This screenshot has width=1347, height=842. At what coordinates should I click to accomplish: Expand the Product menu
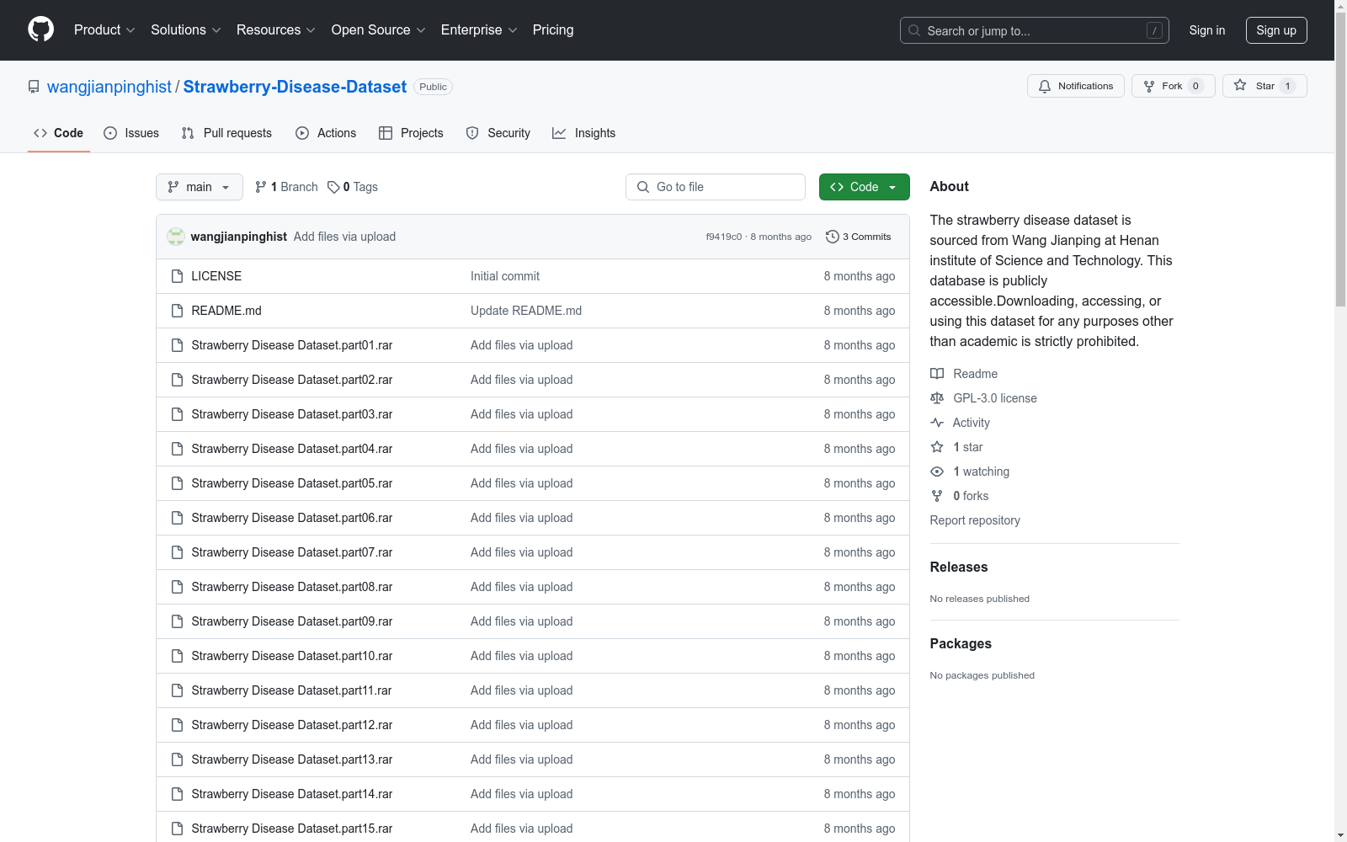pos(104,30)
